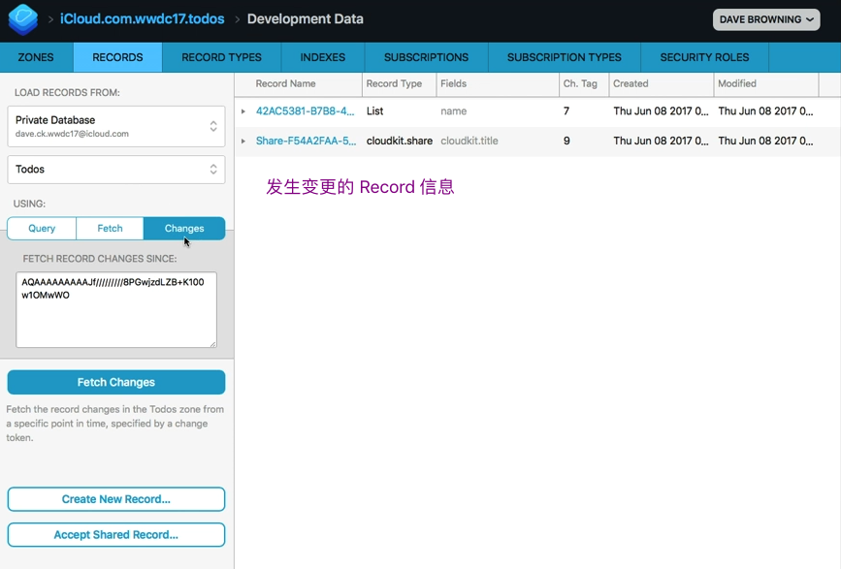Image resolution: width=841 pixels, height=569 pixels.
Task: Go to the RECORD TYPES tab
Action: click(221, 57)
